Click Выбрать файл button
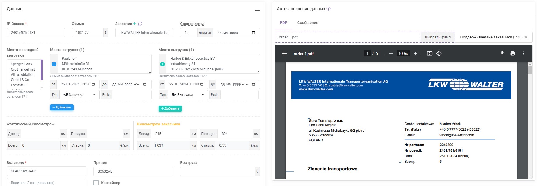Screen dimensions: 537x186 (437, 37)
